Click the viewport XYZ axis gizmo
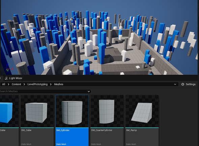 click(x=9, y=67)
